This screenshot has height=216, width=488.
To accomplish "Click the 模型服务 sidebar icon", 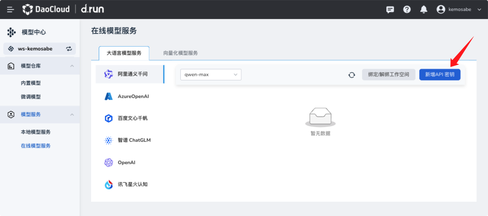I will point(11,115).
